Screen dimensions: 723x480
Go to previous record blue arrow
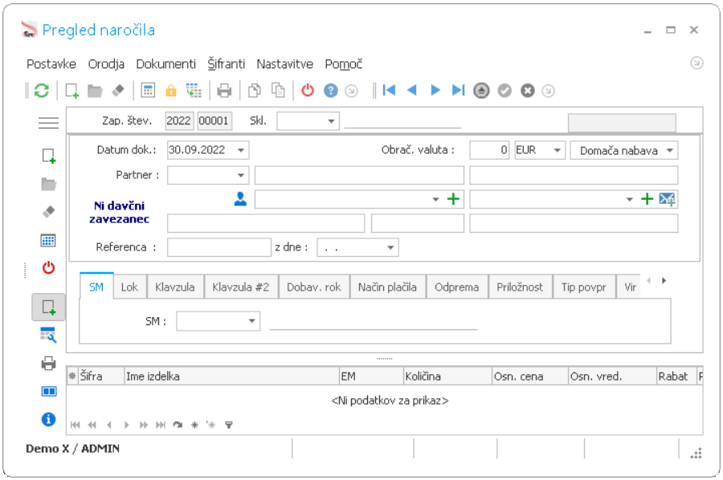412,90
